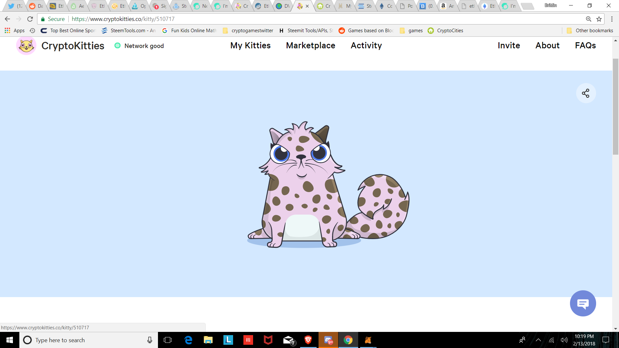Click the Invite link

(509, 46)
